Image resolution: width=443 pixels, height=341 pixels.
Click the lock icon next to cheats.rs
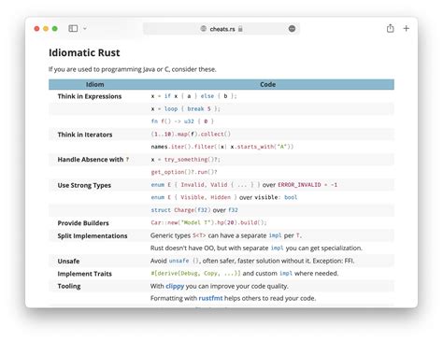point(240,29)
